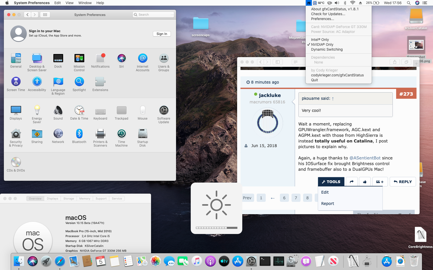Open Screen Time preferences
The width and height of the screenshot is (433, 270).
click(16, 84)
